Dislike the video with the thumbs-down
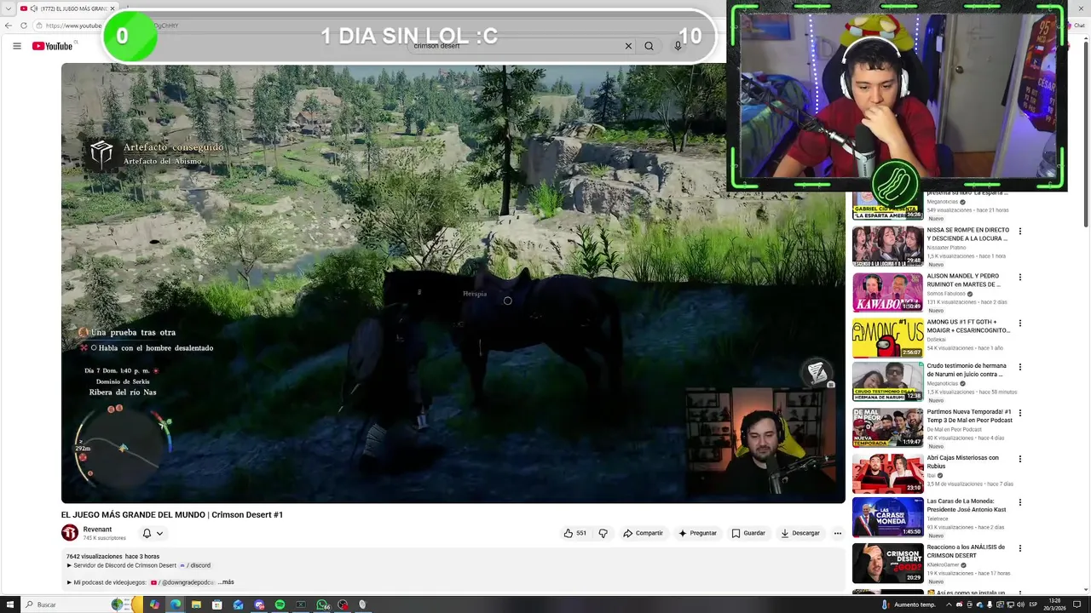The image size is (1091, 613). [x=603, y=533]
